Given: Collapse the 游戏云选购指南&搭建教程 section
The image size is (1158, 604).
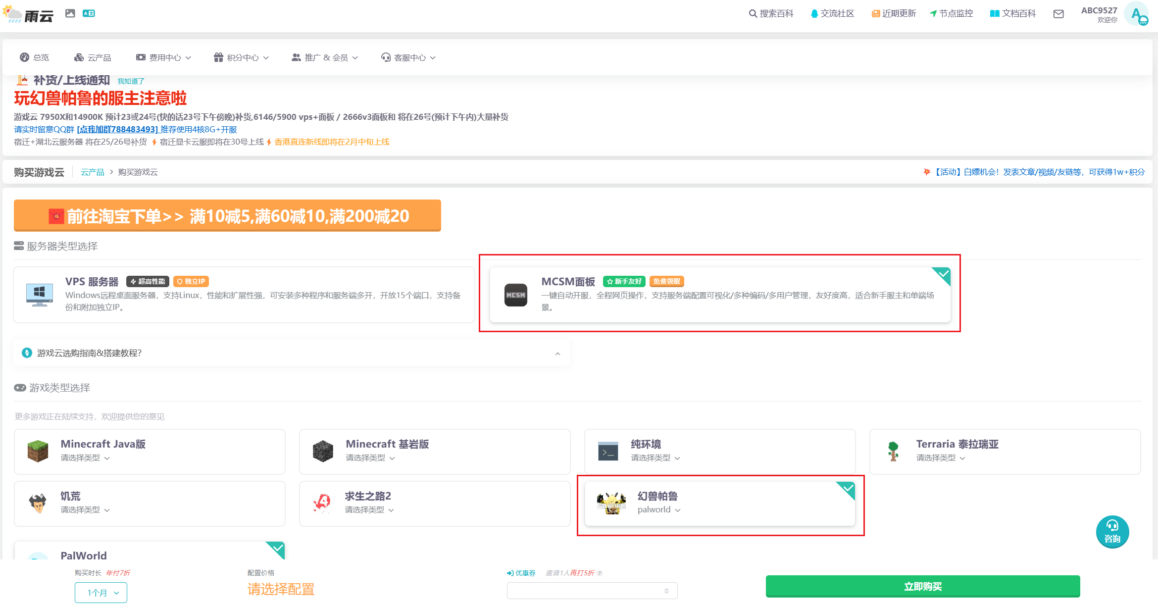Looking at the screenshot, I should click(x=557, y=353).
